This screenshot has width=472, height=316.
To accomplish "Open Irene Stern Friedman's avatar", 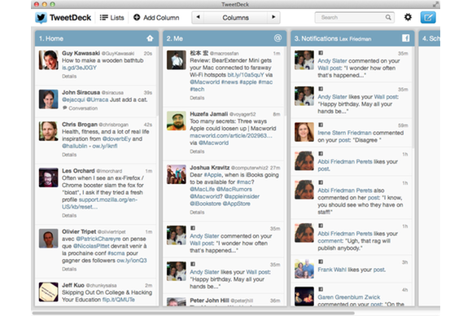I will [x=304, y=132].
